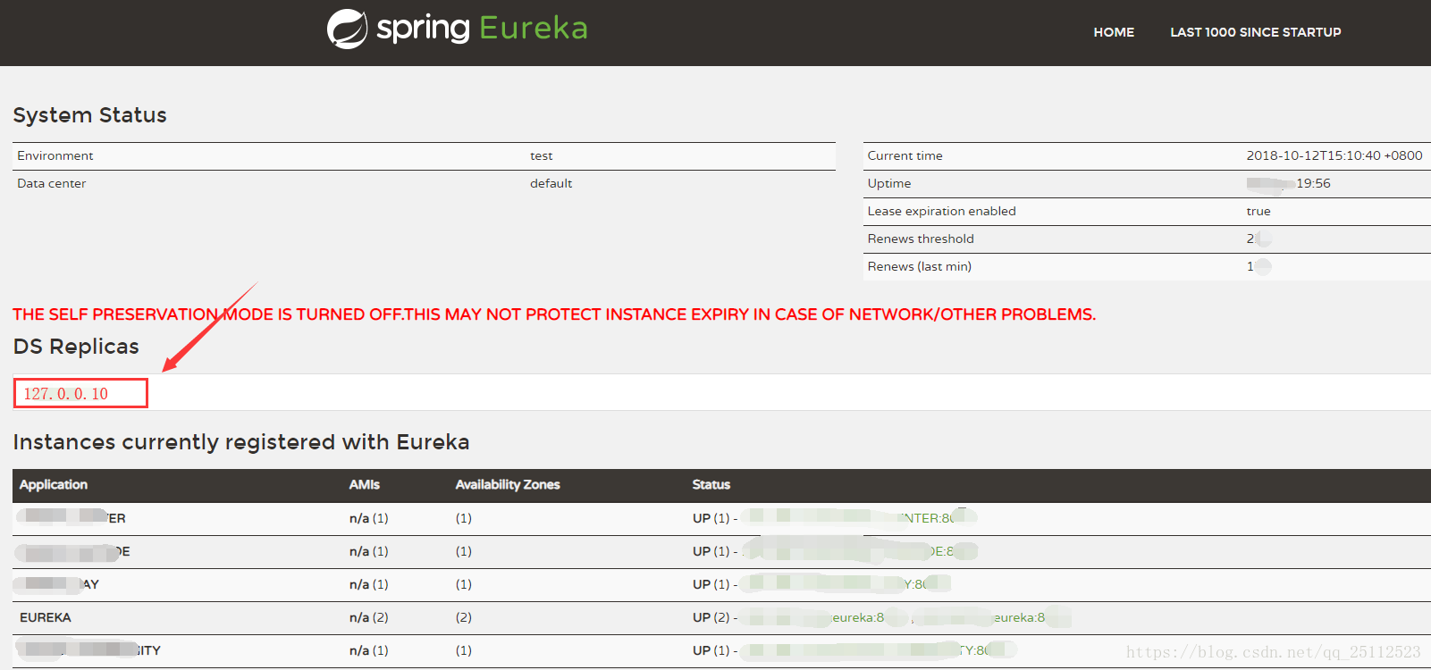Image resolution: width=1431 pixels, height=670 pixels.
Task: Select the environment value test
Action: pos(541,155)
